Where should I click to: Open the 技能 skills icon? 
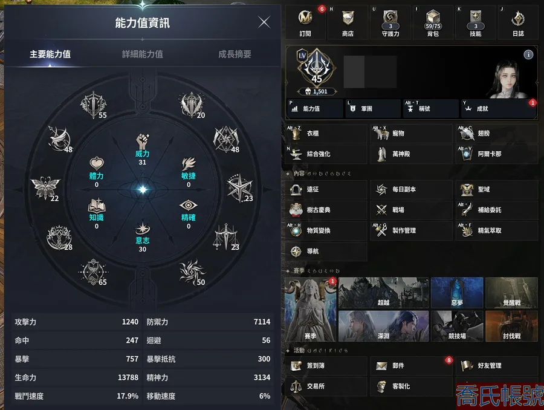[x=475, y=22]
